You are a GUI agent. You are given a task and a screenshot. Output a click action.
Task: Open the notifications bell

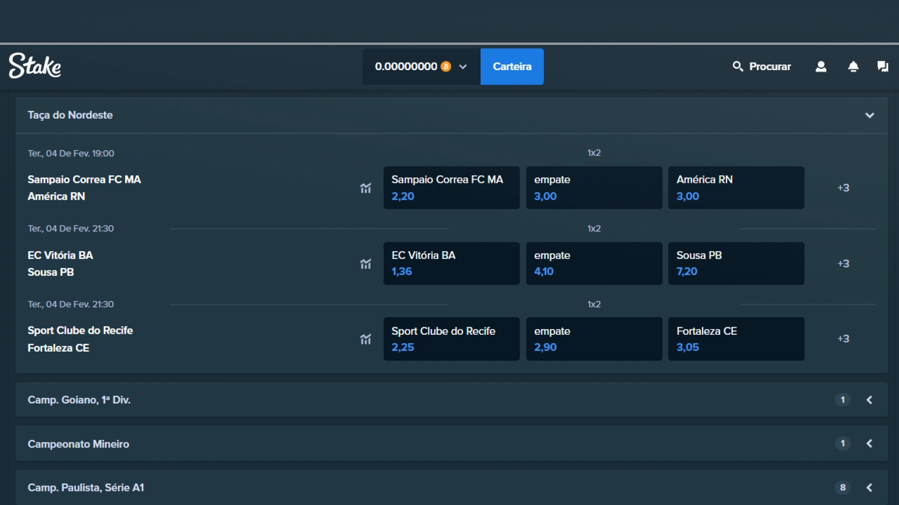853,66
